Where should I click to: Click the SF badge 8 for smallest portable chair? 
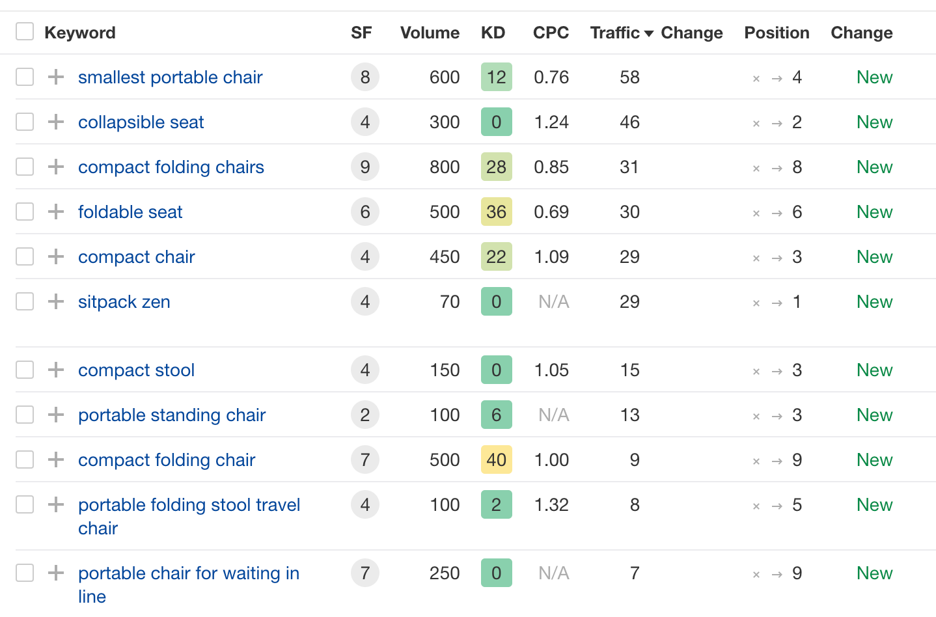click(x=365, y=77)
